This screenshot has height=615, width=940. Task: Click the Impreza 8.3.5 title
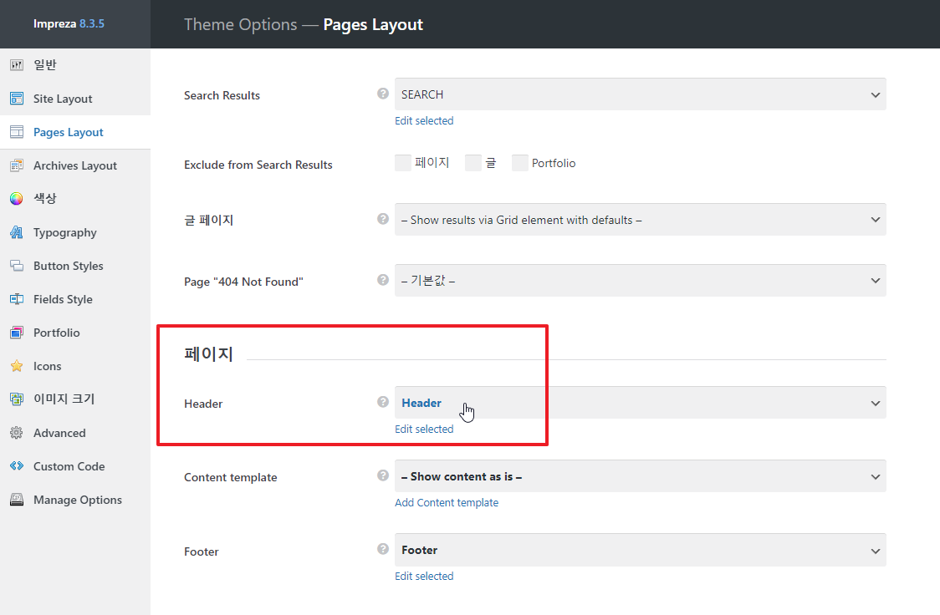pos(69,24)
